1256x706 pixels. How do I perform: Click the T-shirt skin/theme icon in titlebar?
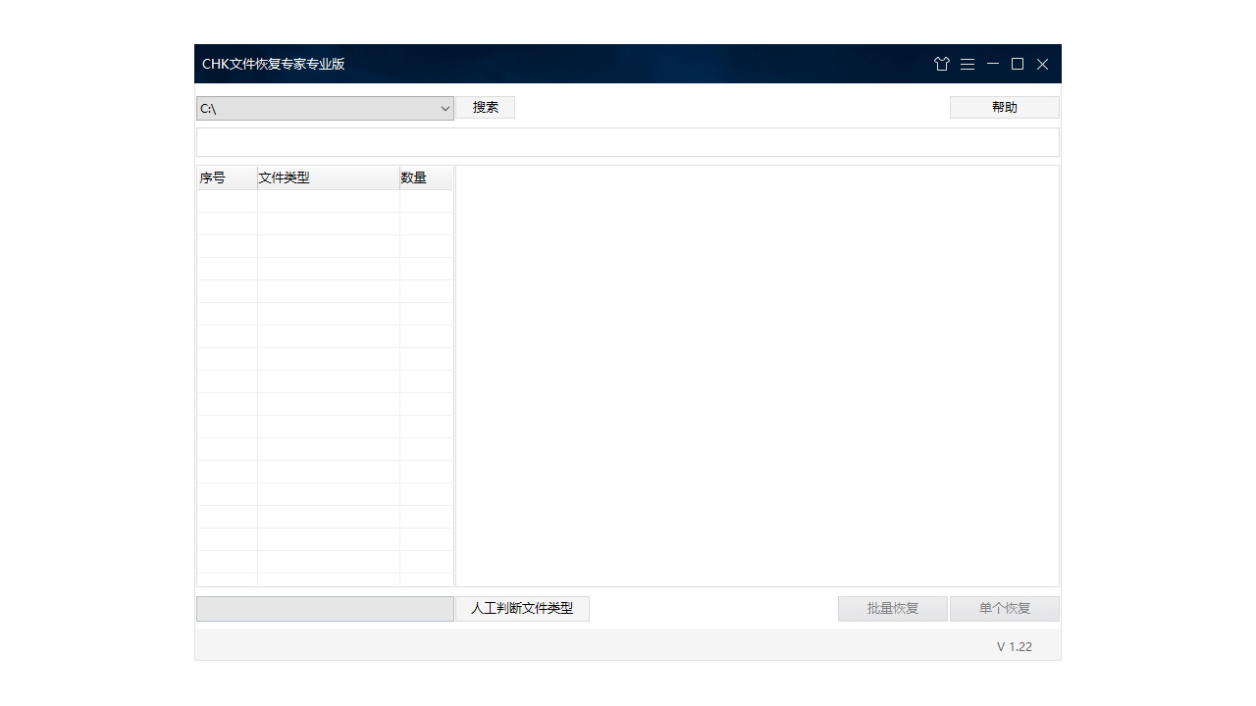pyautogui.click(x=942, y=64)
